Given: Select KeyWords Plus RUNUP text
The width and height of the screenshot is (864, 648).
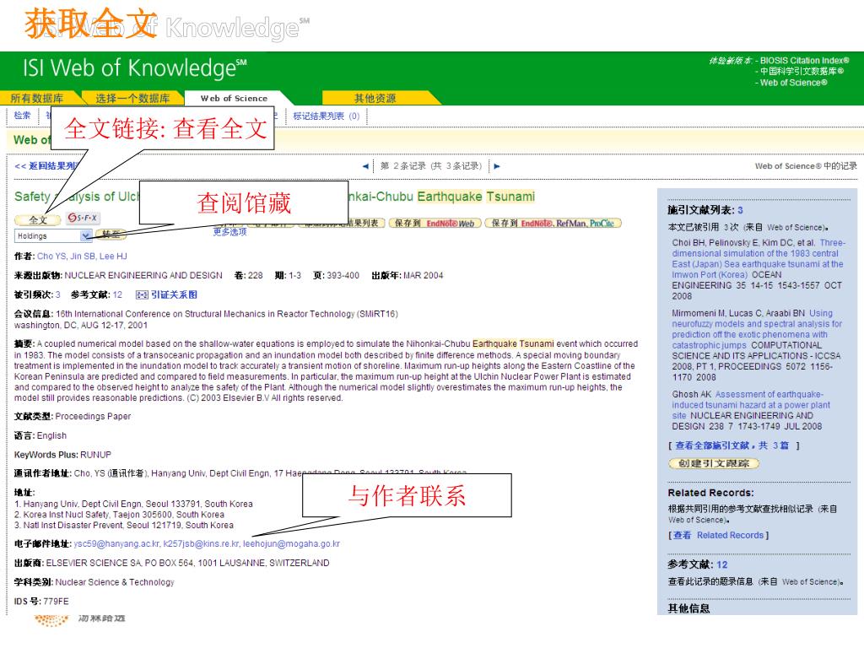Looking at the screenshot, I should click(96, 455).
